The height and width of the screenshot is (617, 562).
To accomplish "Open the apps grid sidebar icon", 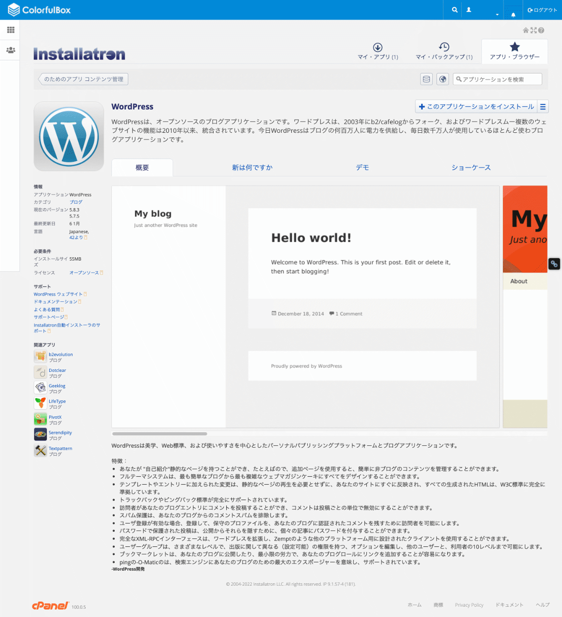I will click(10, 30).
